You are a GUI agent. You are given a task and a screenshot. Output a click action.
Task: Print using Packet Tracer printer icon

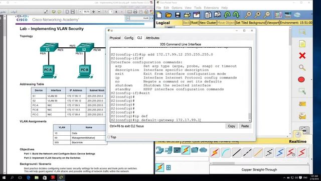(x=187, y=15)
